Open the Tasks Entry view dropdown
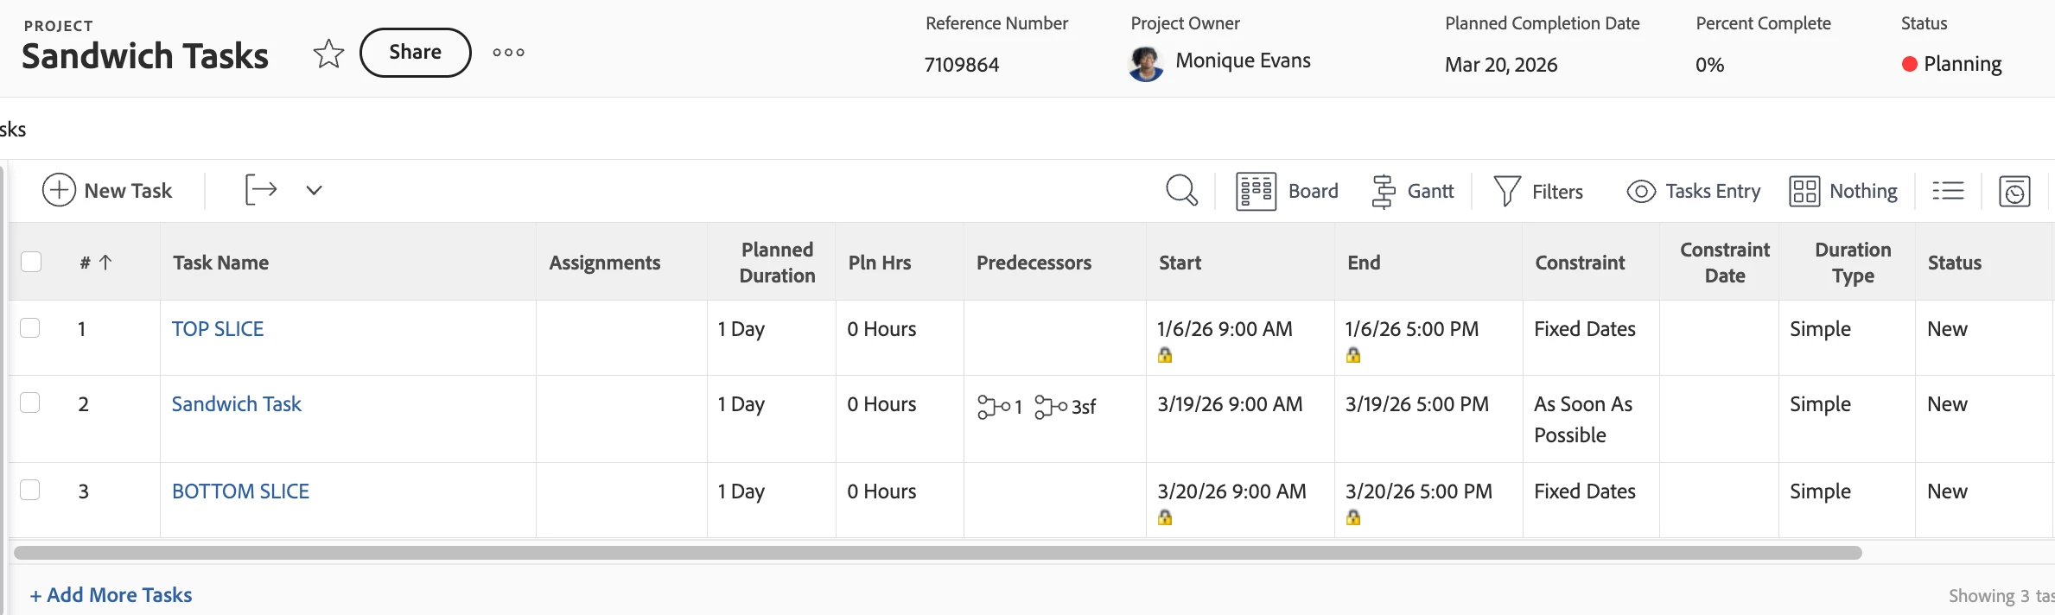 click(1694, 191)
